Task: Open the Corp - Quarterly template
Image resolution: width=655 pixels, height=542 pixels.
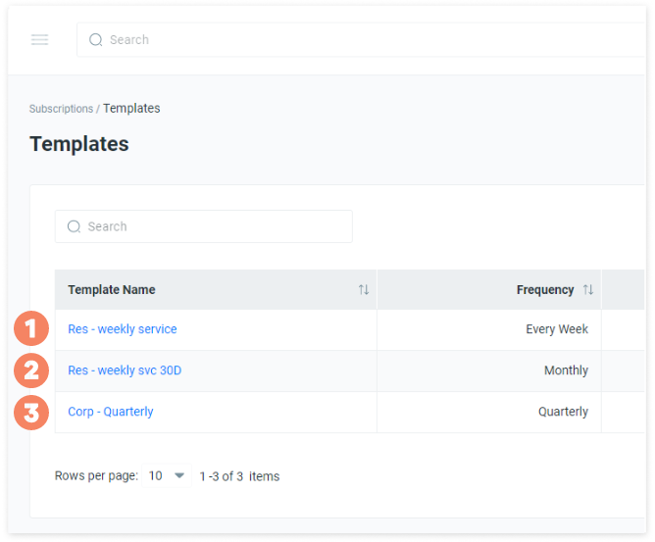Action: point(111,412)
